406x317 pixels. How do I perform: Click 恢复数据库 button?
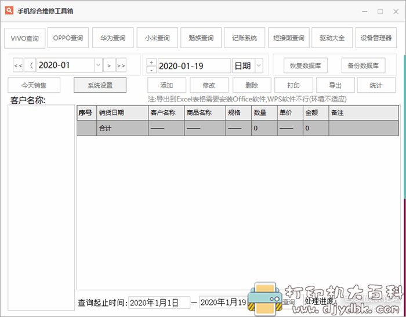click(x=306, y=65)
